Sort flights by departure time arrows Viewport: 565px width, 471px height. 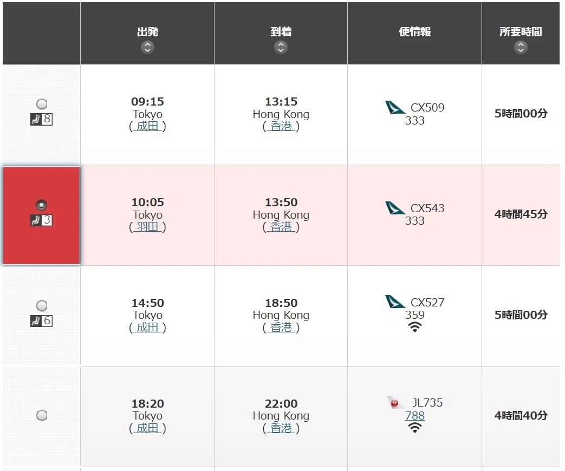147,47
